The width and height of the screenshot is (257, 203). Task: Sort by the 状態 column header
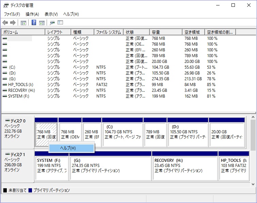136,32
